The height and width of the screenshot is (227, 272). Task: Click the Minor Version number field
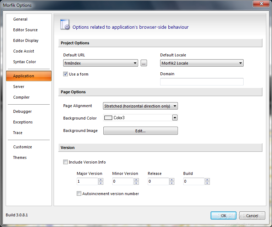click(x=123, y=181)
